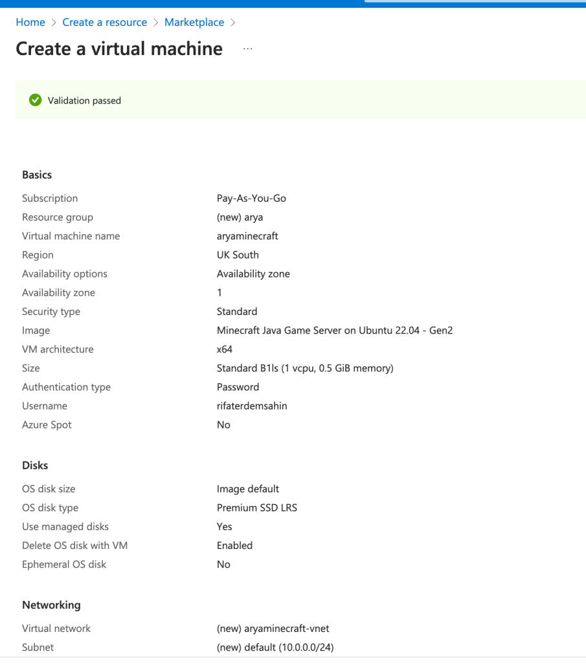Click the green validation passed checkmark
This screenshot has height=663, width=586.
point(36,100)
